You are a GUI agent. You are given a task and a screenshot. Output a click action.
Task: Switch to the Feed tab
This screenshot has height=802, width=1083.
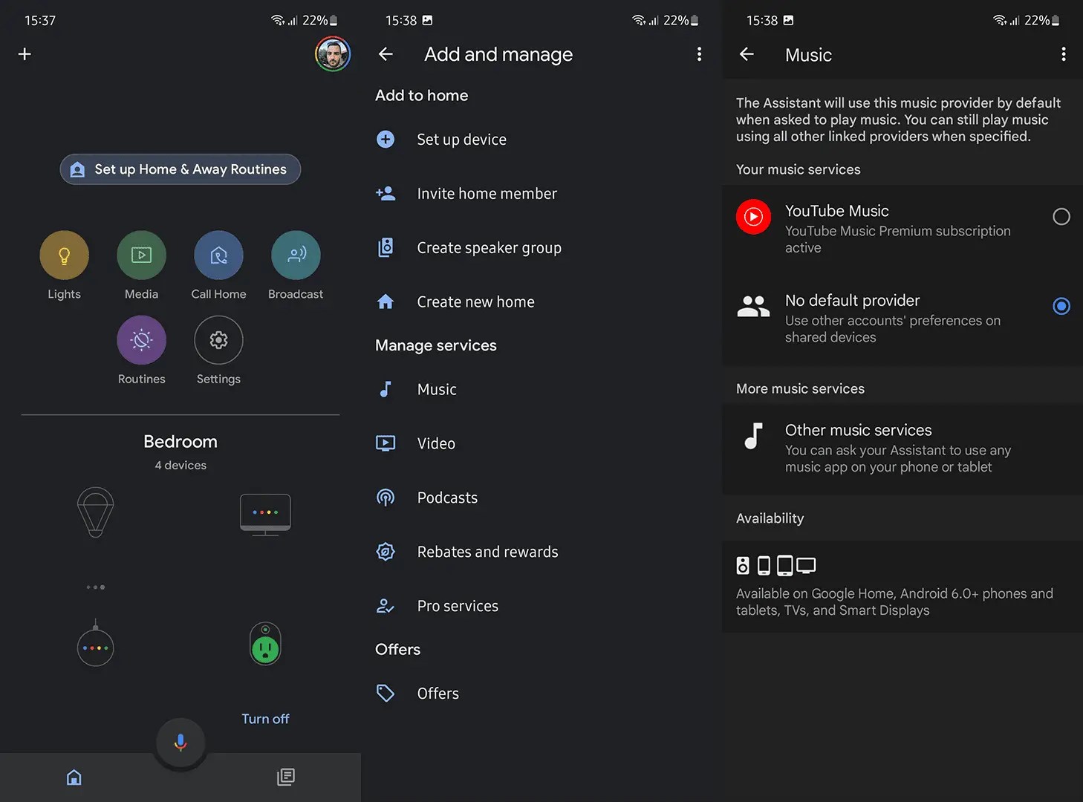coord(285,777)
